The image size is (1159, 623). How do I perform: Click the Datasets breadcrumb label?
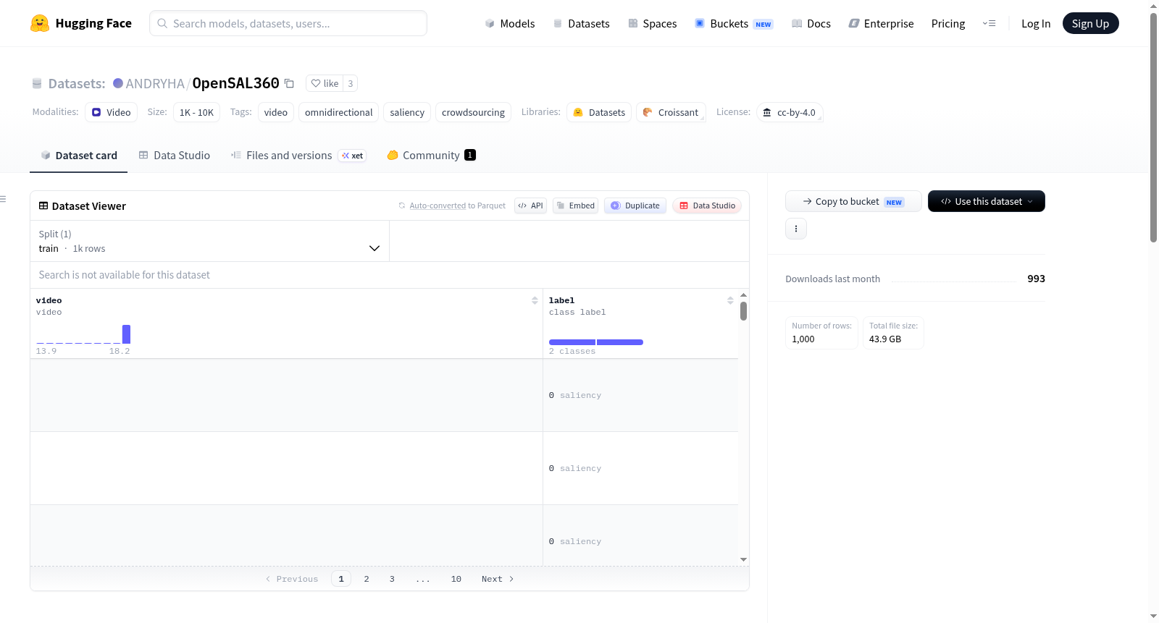[x=77, y=84]
